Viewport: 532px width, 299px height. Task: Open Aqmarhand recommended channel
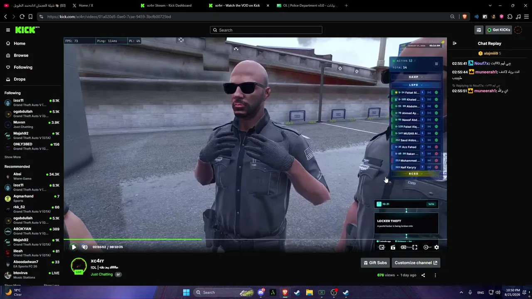32,198
